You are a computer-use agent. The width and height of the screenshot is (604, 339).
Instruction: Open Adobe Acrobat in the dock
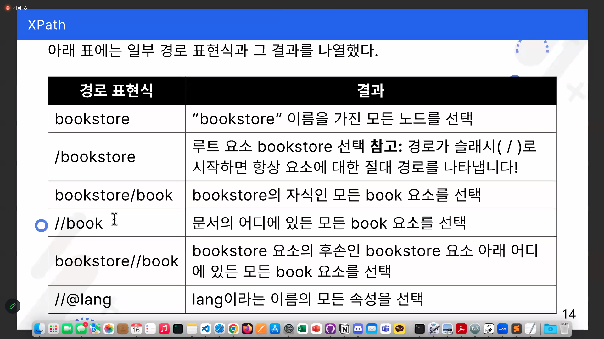[x=461, y=329]
